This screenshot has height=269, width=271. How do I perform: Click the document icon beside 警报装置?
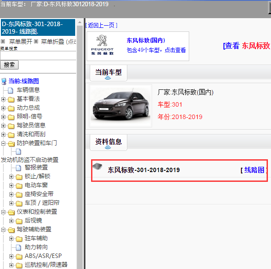click(x=19, y=168)
